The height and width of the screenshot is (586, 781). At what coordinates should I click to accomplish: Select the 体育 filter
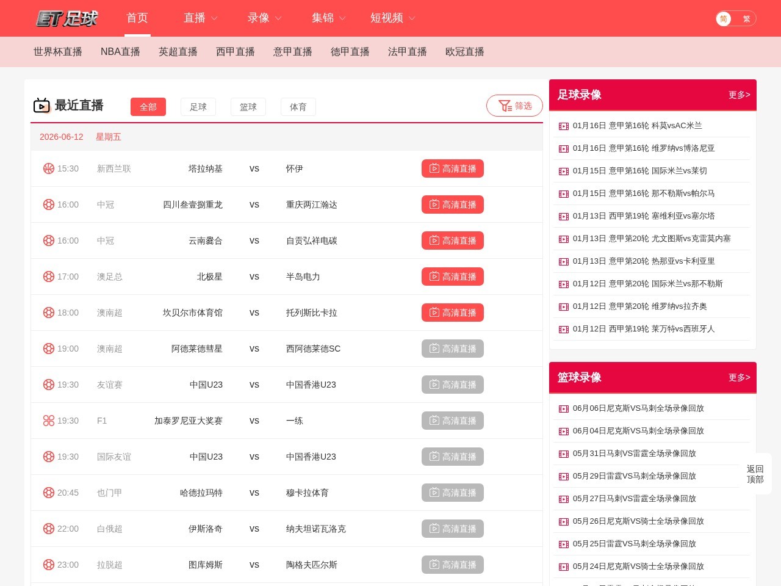(298, 107)
